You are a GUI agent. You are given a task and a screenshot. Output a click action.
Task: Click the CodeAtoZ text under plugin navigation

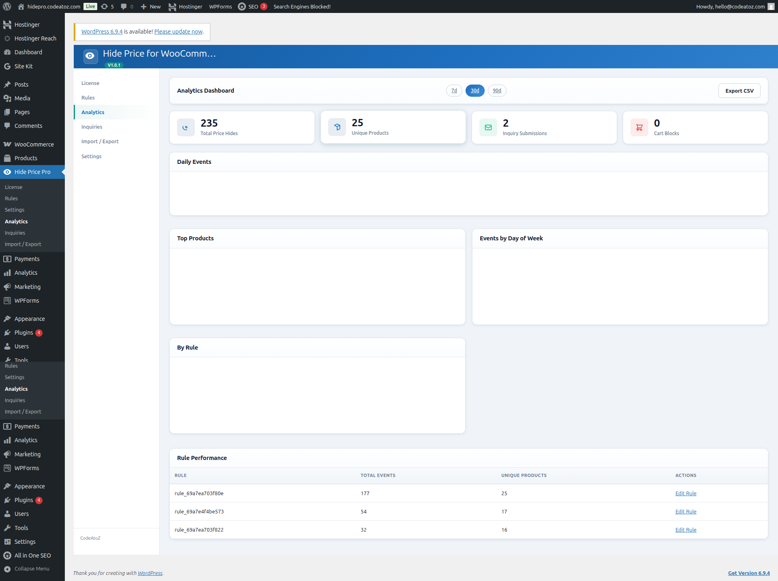pos(90,538)
